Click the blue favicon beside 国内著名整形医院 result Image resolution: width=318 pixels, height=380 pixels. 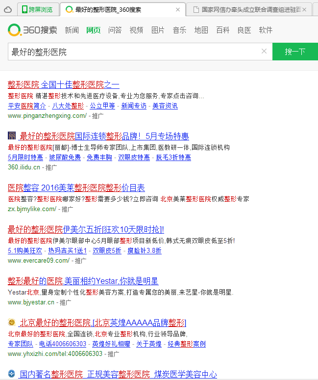click(x=12, y=374)
